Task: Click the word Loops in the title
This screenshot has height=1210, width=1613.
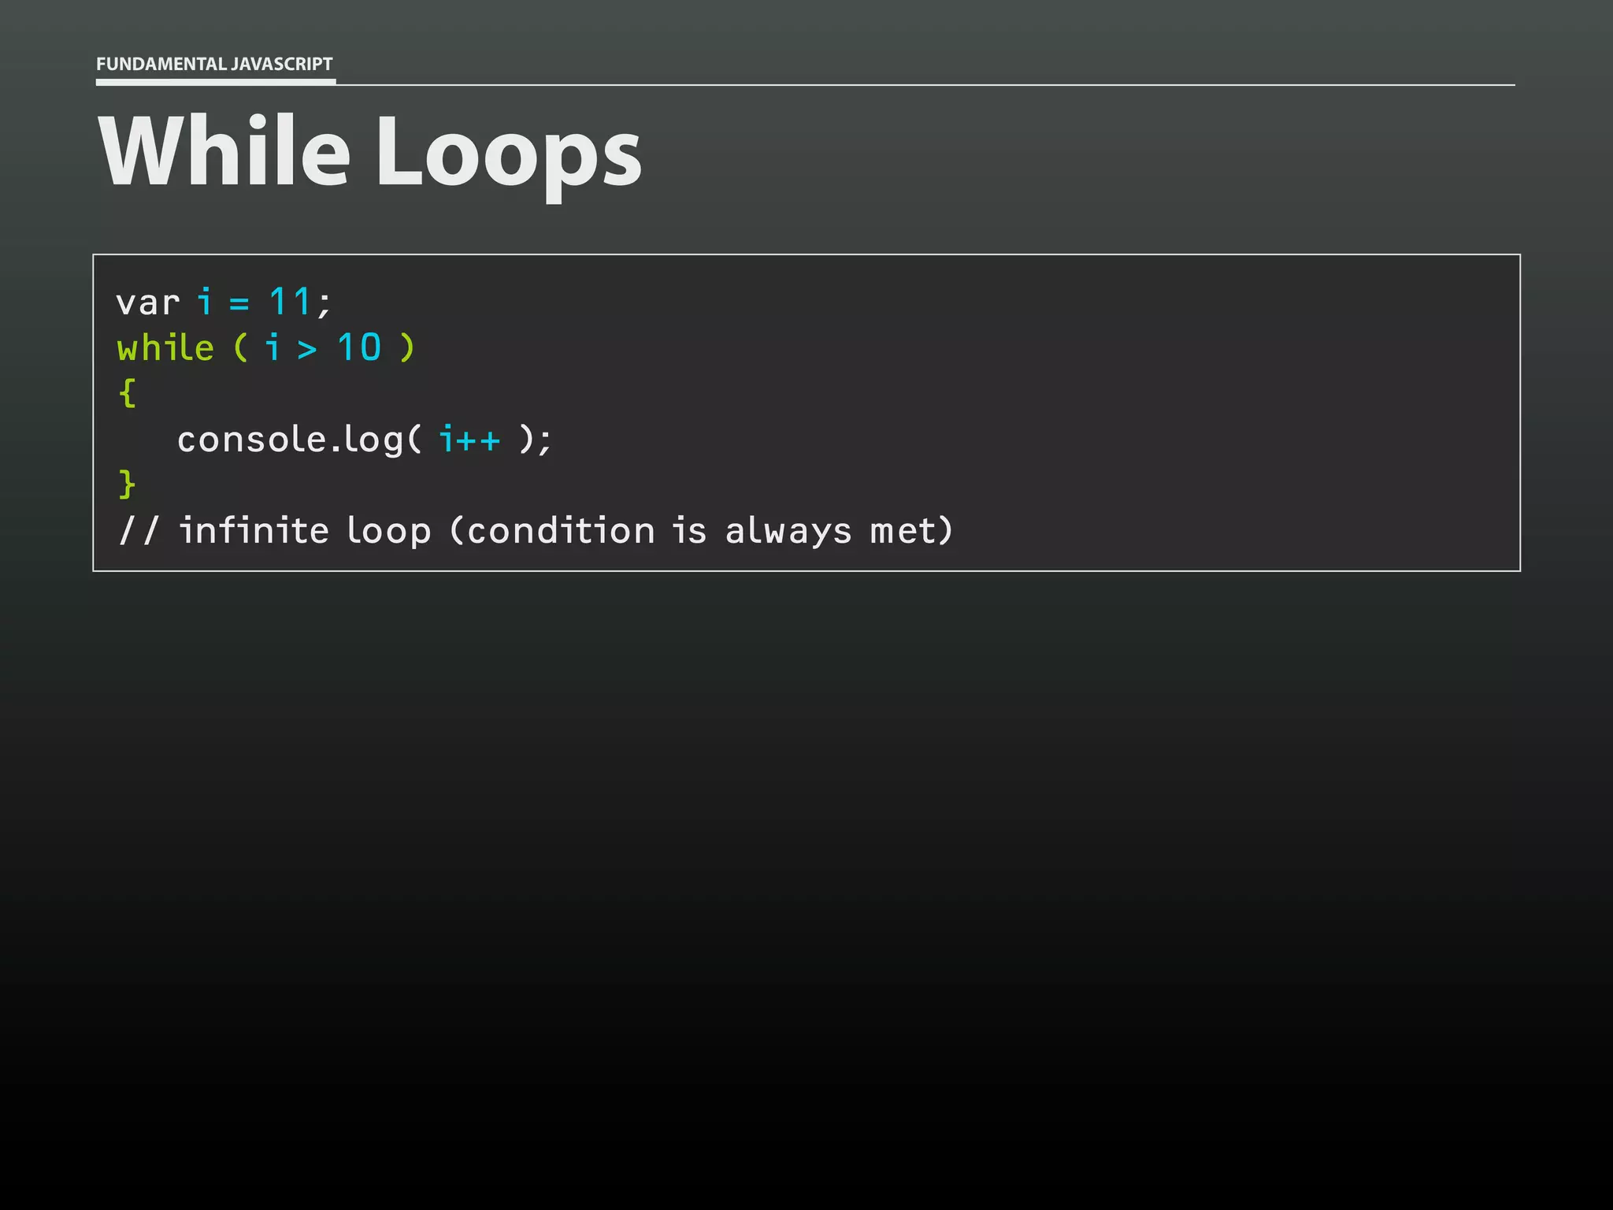Action: coord(509,154)
